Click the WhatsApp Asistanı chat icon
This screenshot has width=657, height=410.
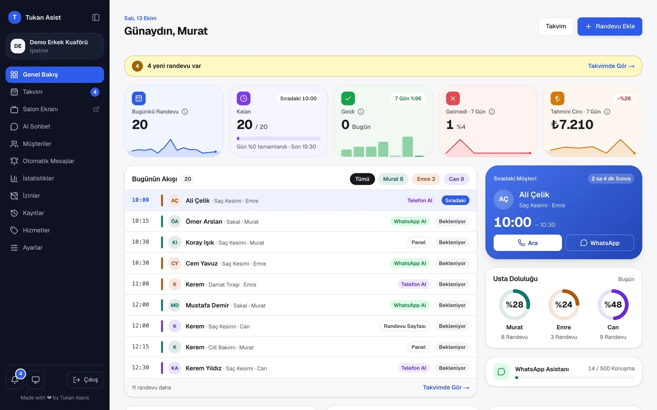tap(501, 371)
